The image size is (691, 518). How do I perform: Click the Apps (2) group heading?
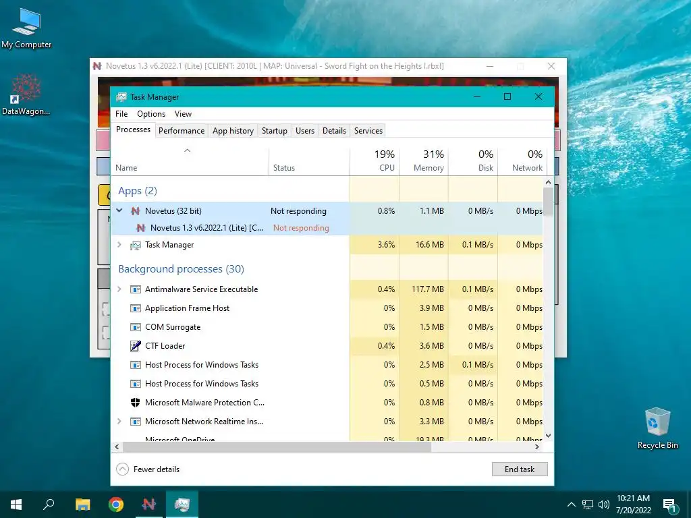[x=138, y=191]
